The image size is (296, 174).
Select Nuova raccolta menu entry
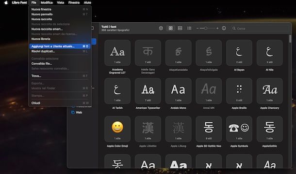pyautogui.click(x=60, y=19)
